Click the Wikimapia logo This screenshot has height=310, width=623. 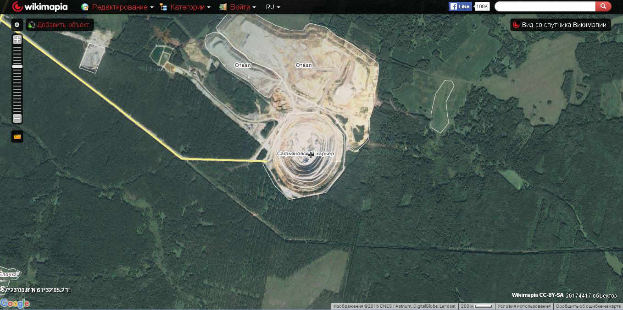tap(40, 7)
